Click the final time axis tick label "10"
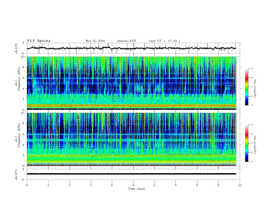 [240, 185]
